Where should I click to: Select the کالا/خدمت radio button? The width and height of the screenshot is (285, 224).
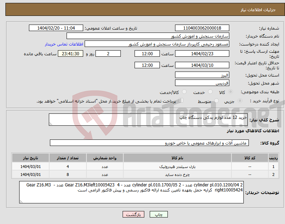[x=184, y=92]
